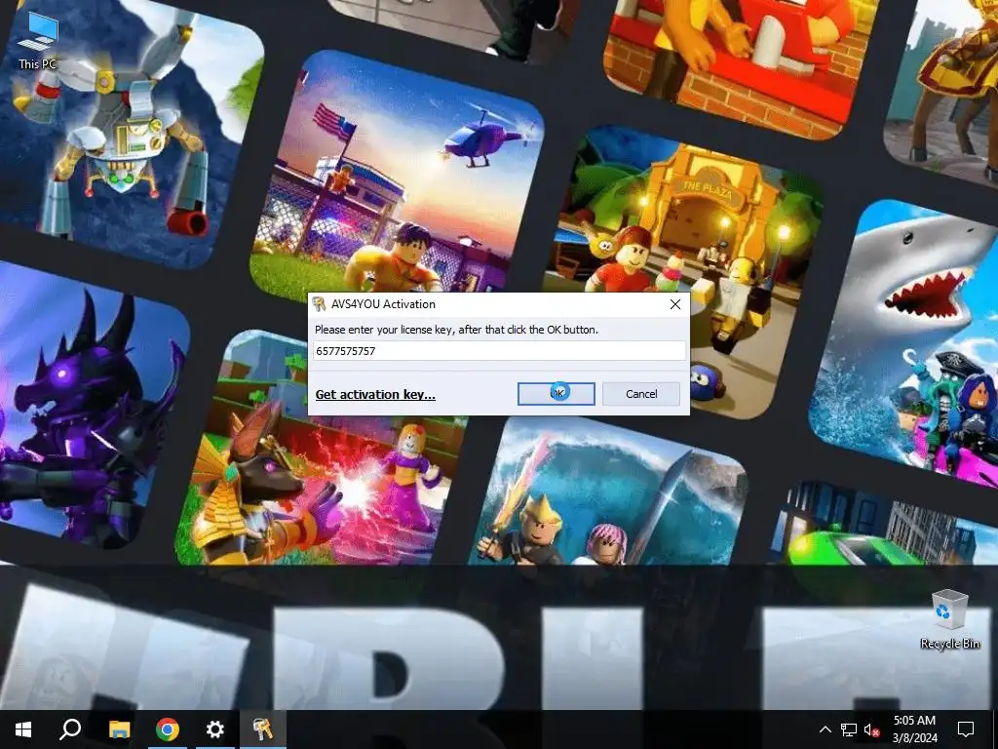The height and width of the screenshot is (749, 998).
Task: Cancel the AVS4YOU Activation dialog
Action: [x=641, y=394]
